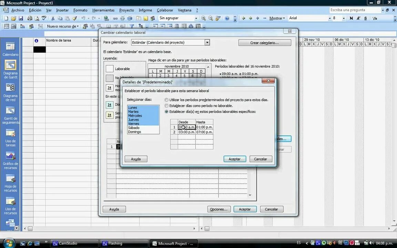This screenshot has width=397, height=248.
Task: Open the 'Para calendario' dropdown
Action: [x=207, y=42]
